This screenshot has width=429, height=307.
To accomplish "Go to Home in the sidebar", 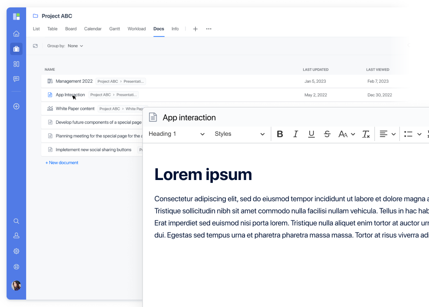I will tap(16, 33).
